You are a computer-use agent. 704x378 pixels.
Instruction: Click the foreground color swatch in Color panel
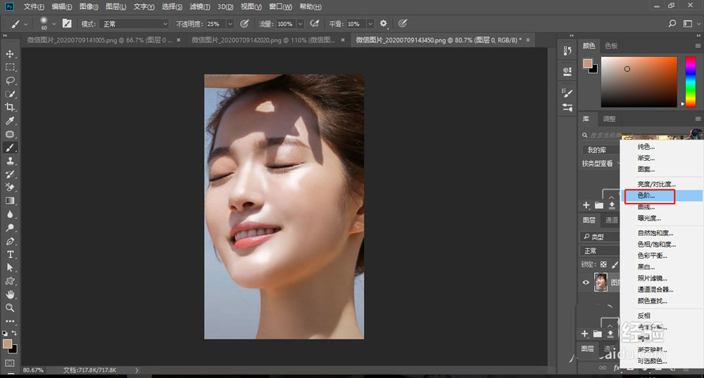coord(587,64)
